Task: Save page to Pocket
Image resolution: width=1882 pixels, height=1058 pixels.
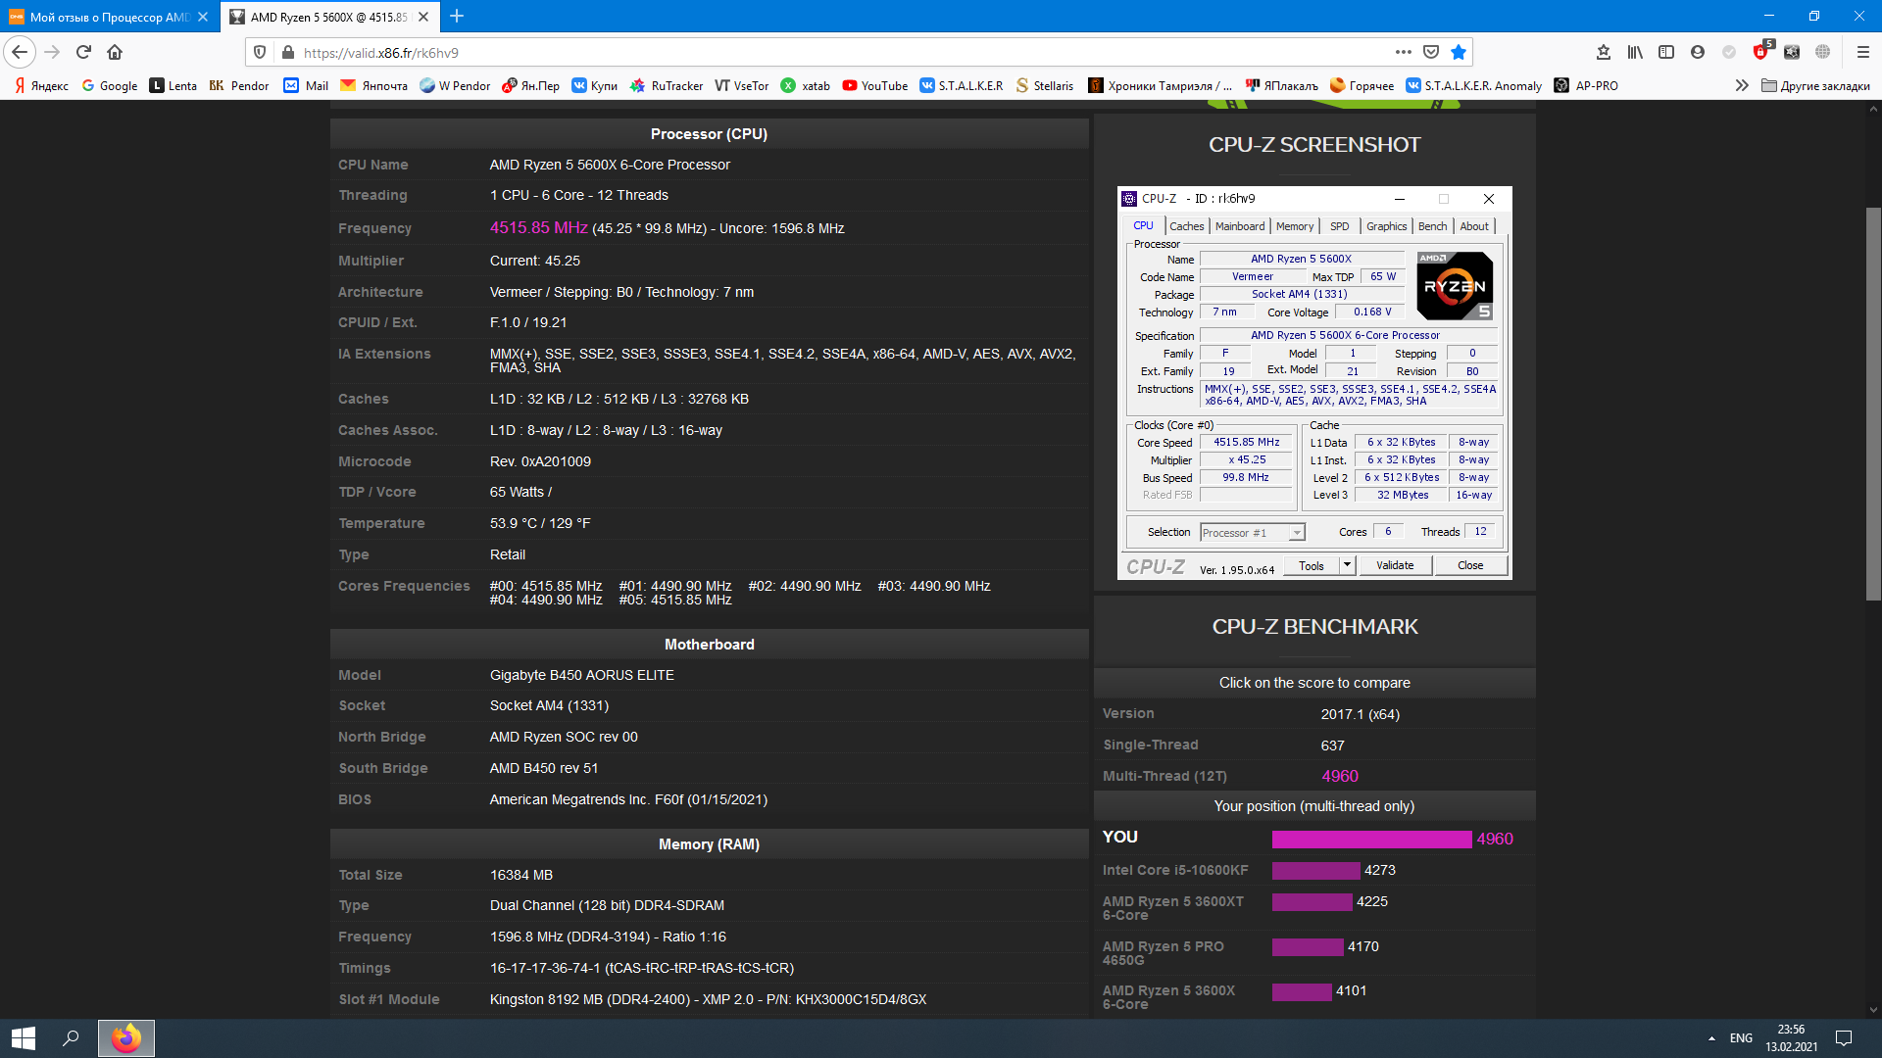Action: point(1431,53)
